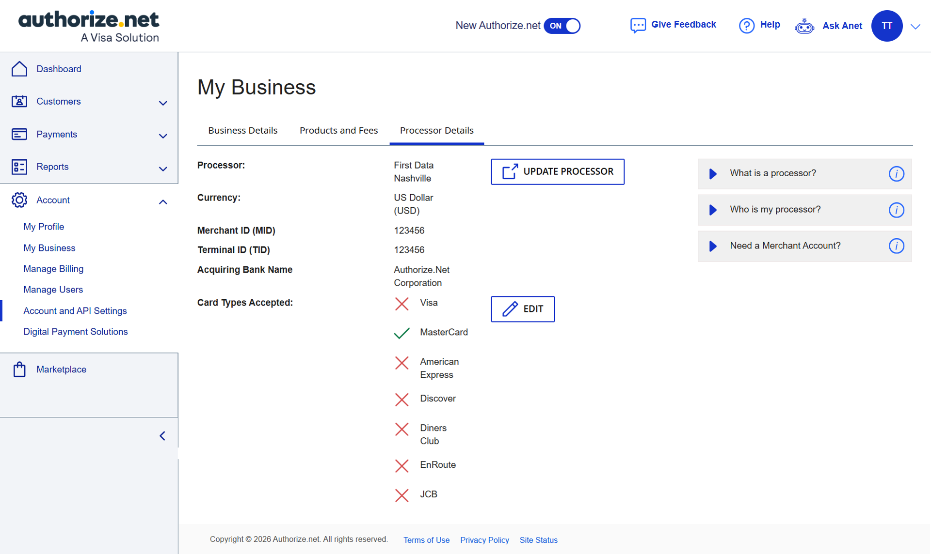Click the Dashboard home icon

coord(19,69)
